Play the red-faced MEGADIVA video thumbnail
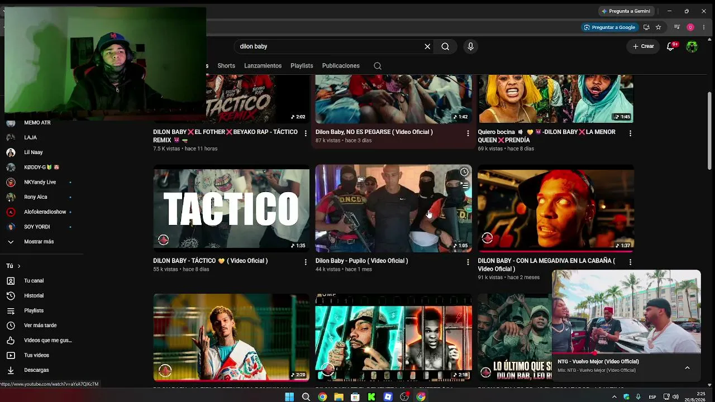715x402 pixels. click(x=556, y=208)
